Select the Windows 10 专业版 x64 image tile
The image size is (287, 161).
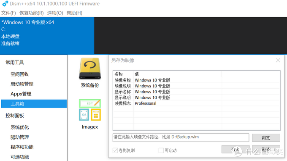click(x=47, y=36)
